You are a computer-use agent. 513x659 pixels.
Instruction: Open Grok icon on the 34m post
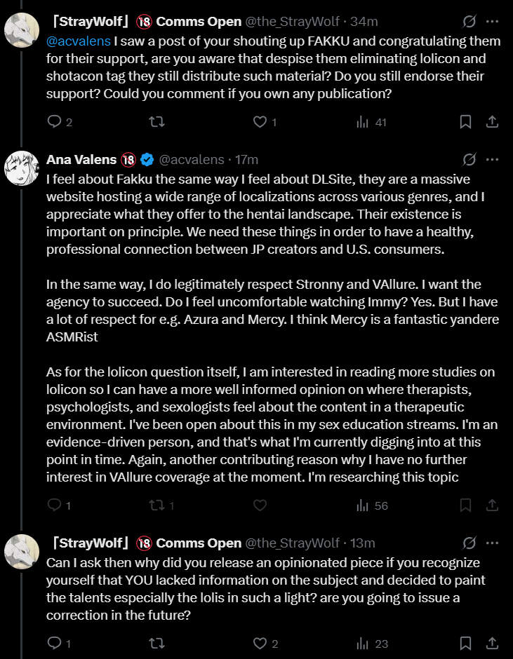click(x=469, y=21)
